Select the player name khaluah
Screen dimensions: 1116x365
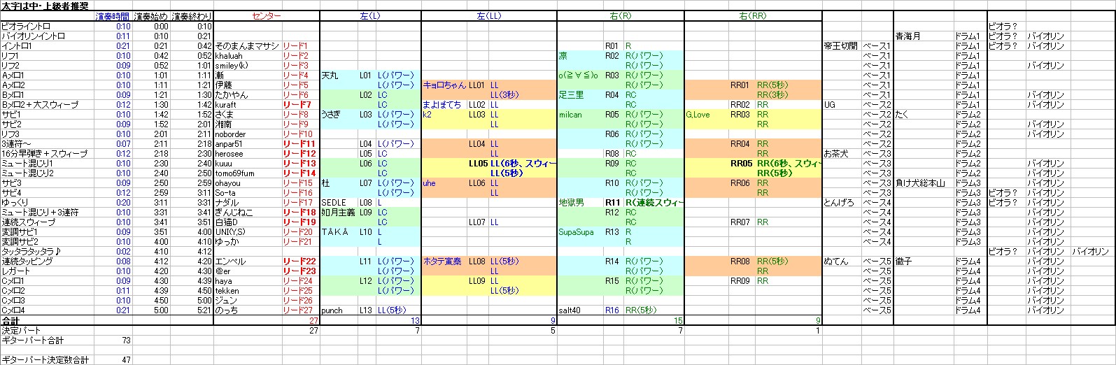[247, 55]
